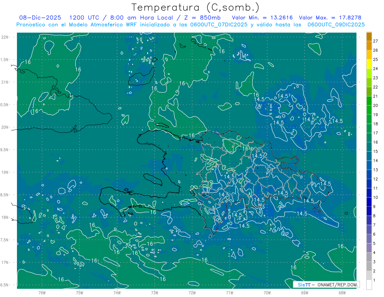Click the "70W" longitude axis label

[x=267, y=293]
